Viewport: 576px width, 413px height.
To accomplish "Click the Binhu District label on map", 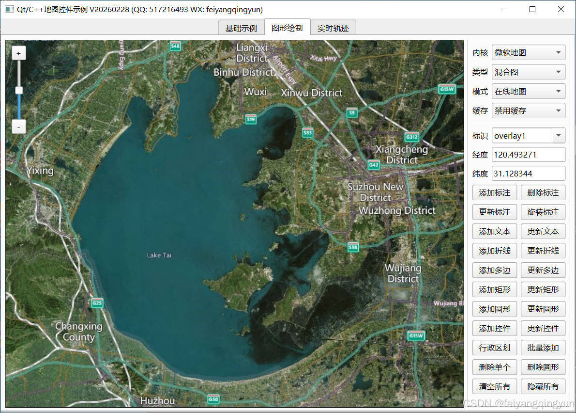I will [243, 72].
